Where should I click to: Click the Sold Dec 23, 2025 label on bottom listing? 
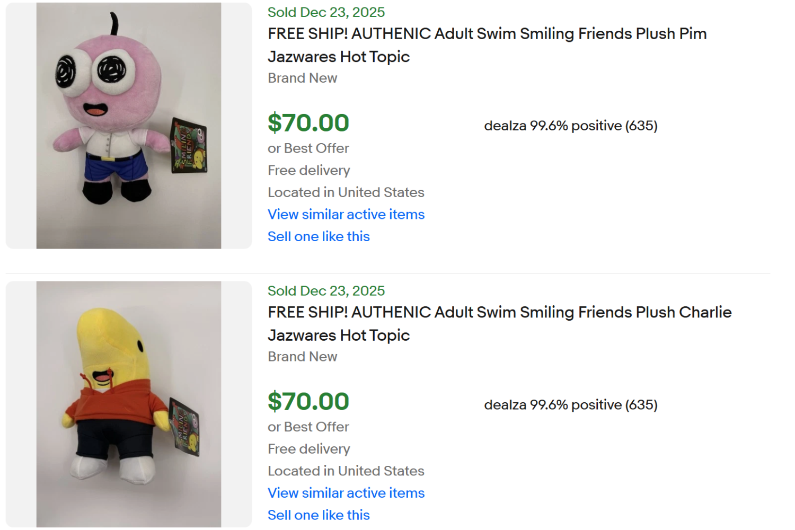(325, 290)
